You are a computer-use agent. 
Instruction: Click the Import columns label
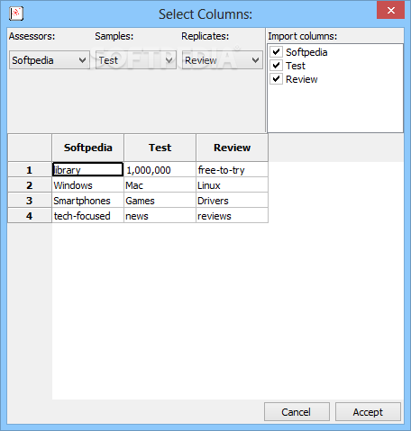pyautogui.click(x=303, y=36)
